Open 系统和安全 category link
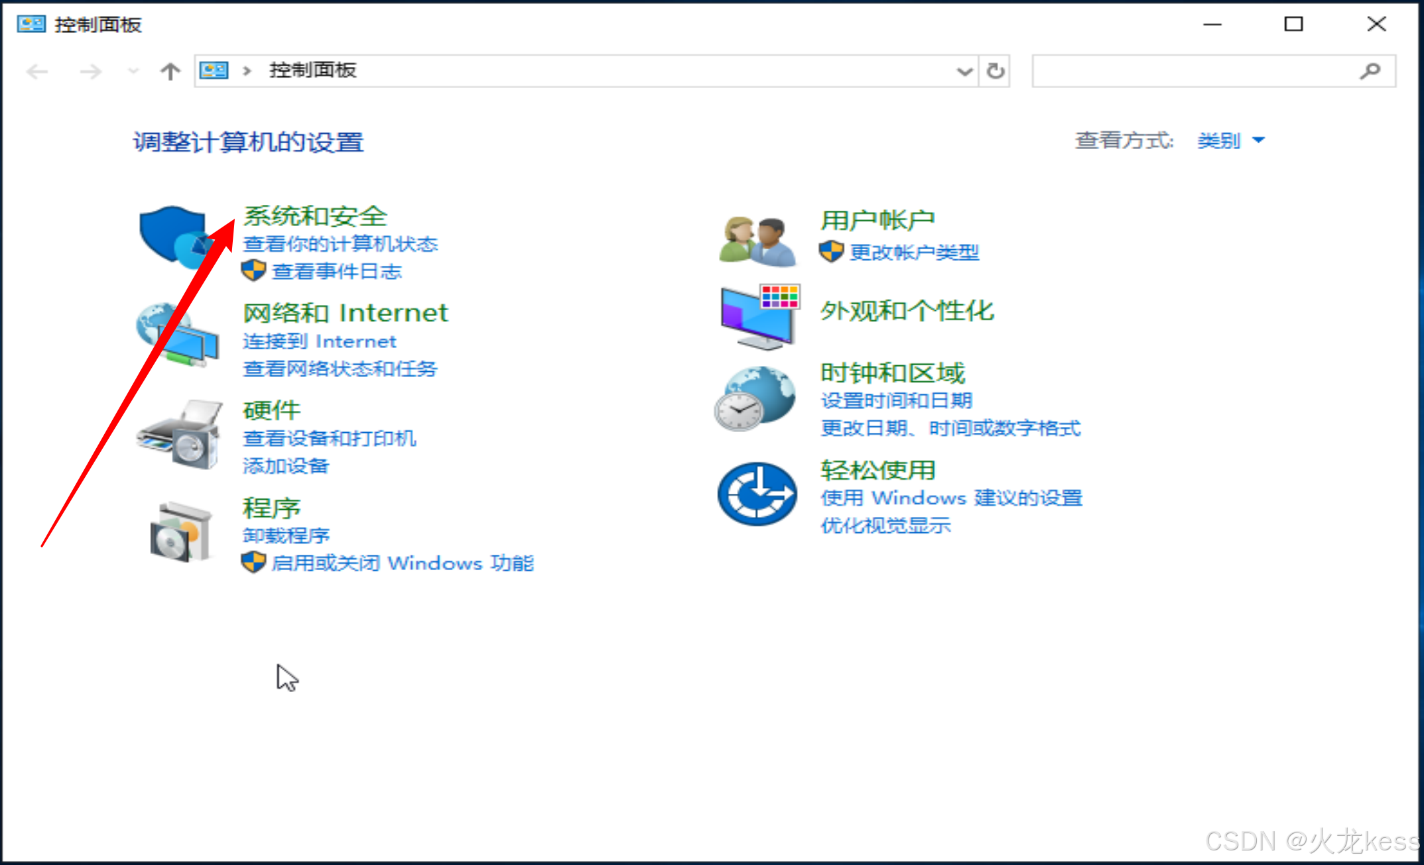 (314, 216)
